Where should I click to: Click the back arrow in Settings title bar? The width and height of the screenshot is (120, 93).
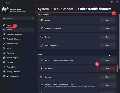(x=3, y=3)
